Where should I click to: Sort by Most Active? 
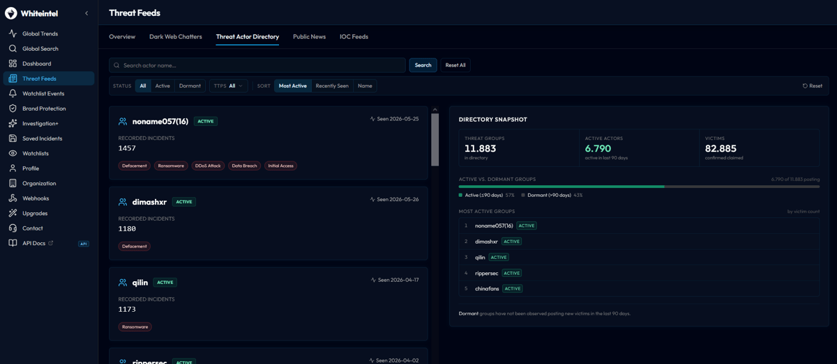(293, 86)
